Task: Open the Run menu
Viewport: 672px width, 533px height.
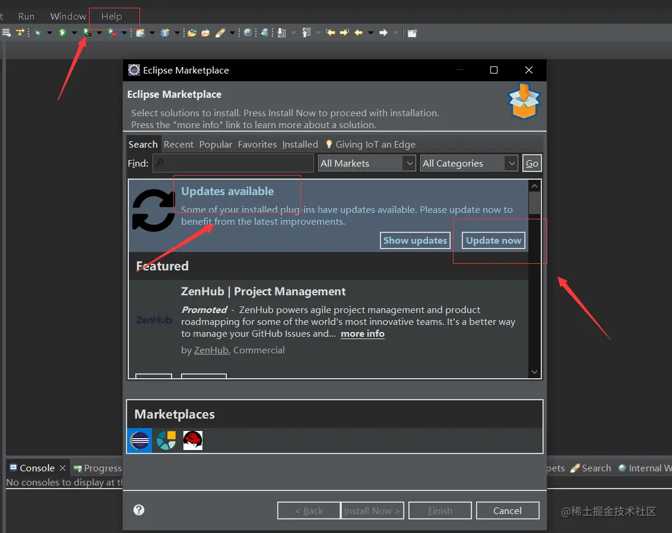Action: coord(26,16)
